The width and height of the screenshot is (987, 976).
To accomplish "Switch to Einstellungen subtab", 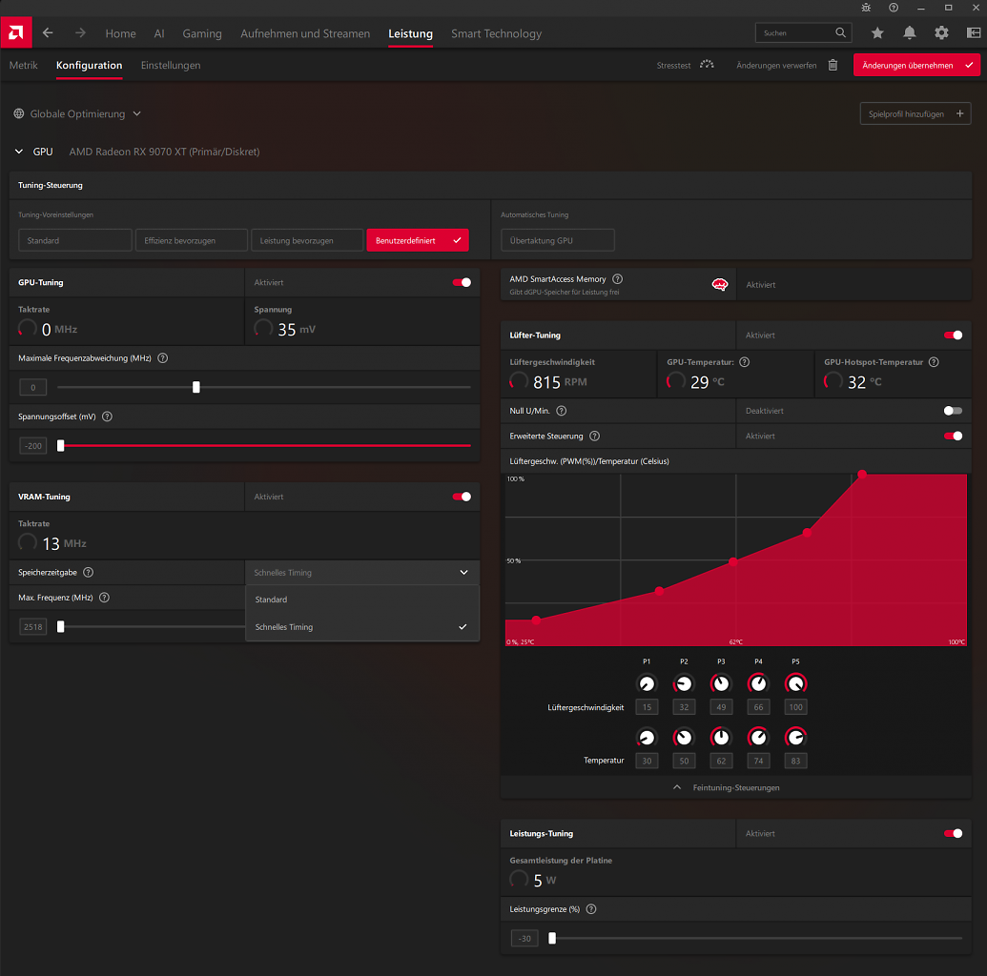I will [171, 66].
